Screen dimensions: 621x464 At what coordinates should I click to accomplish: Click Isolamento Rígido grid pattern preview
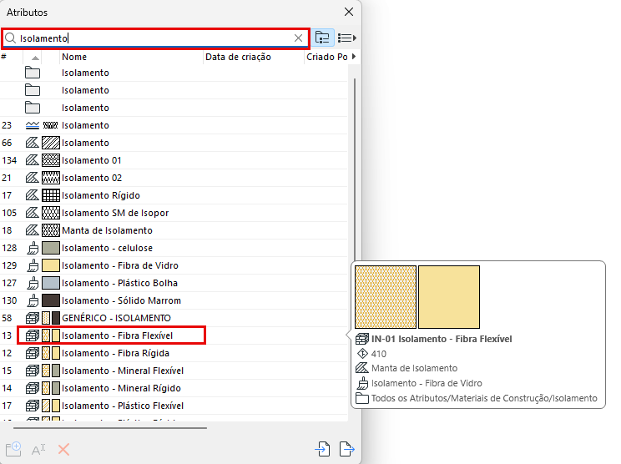[x=51, y=195]
